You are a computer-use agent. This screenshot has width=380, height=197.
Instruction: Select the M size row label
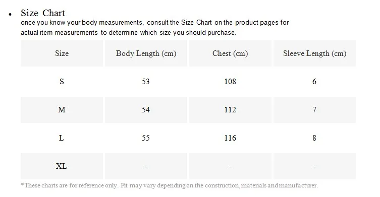[x=62, y=110]
